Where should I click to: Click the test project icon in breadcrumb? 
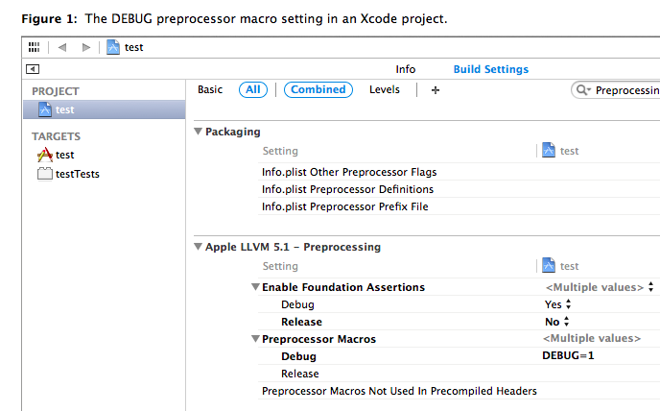coord(114,47)
